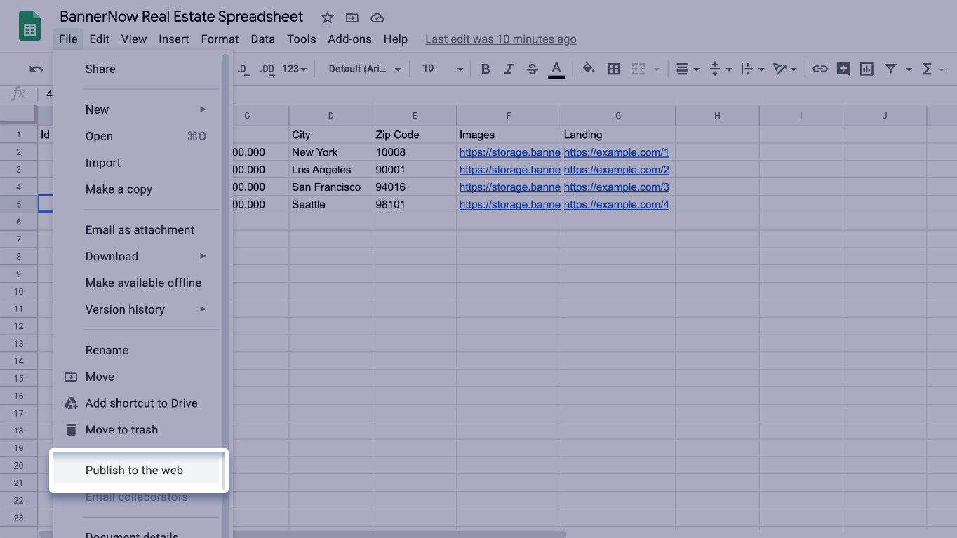Open the fill color paint bucket
This screenshot has height=538, width=957.
pos(589,69)
